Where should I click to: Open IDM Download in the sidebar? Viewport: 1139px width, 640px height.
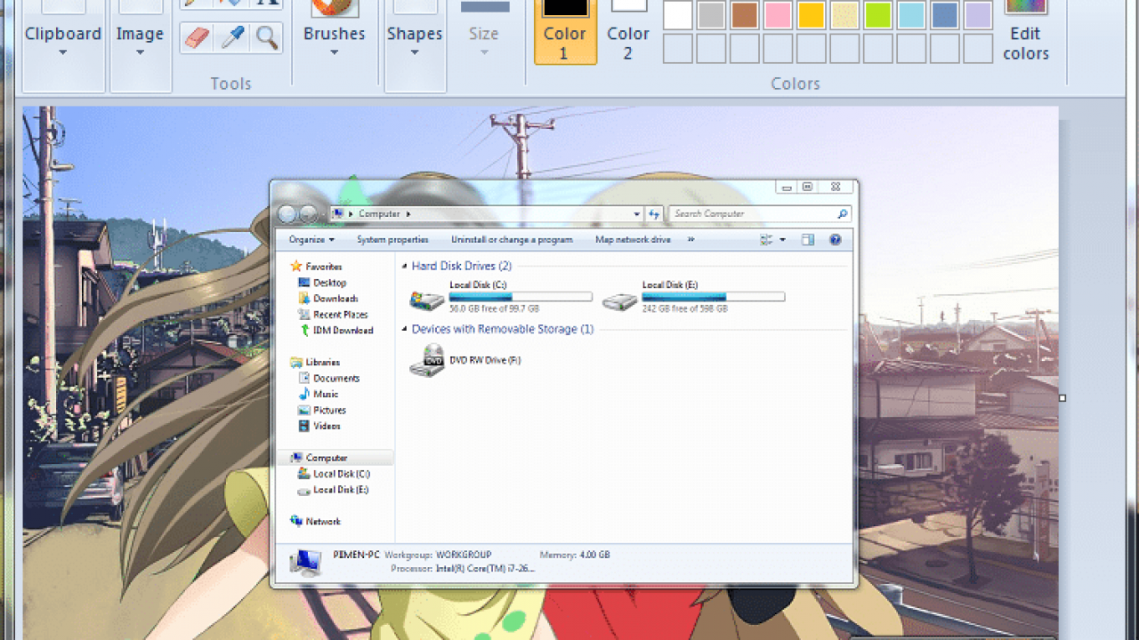(335, 331)
